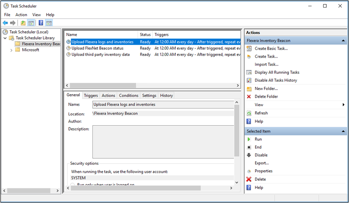Select the General tab

click(x=73, y=95)
